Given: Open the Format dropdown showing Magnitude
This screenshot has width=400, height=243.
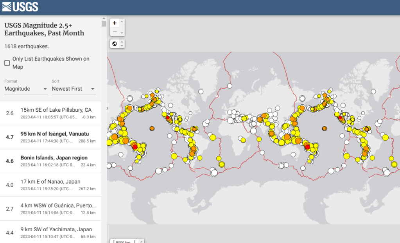Looking at the screenshot, I should tap(26, 89).
